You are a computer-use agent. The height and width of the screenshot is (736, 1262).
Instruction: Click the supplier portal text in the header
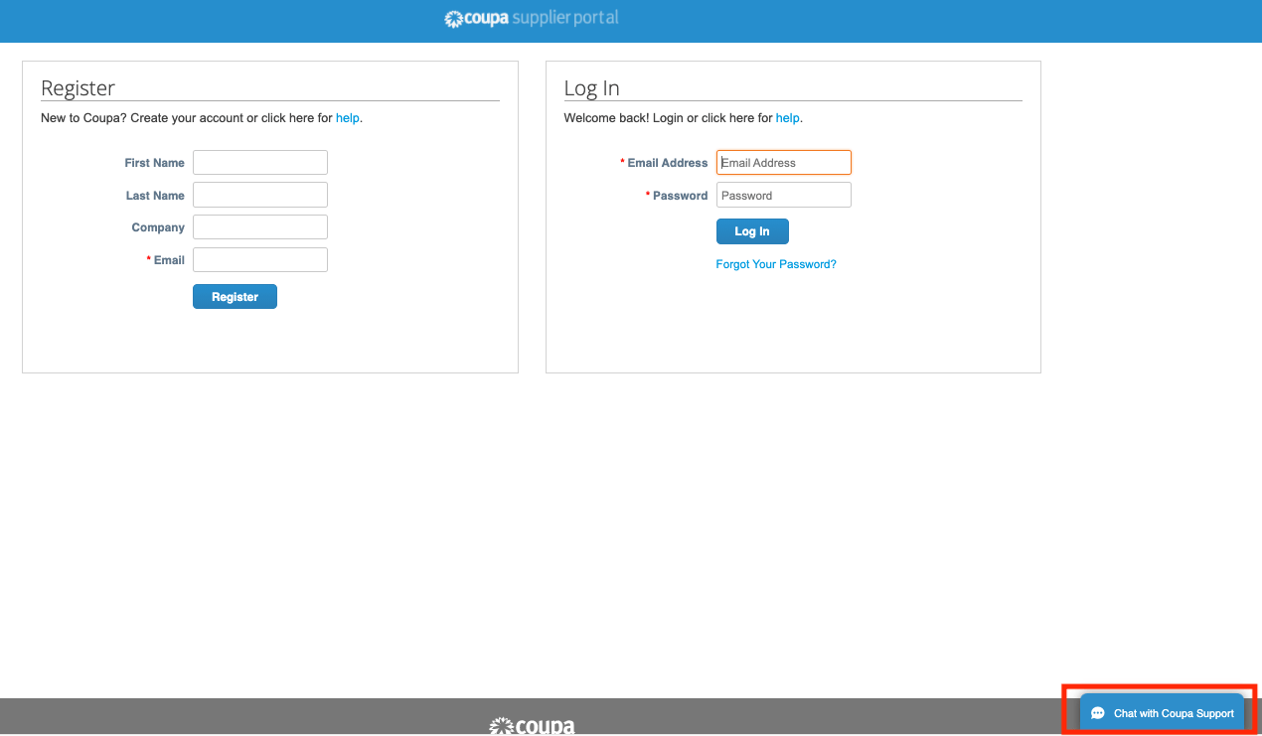pos(564,18)
